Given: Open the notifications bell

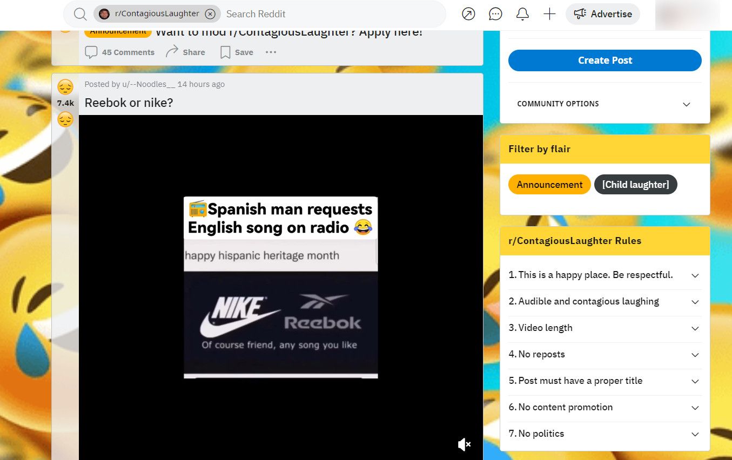Looking at the screenshot, I should click(x=522, y=14).
